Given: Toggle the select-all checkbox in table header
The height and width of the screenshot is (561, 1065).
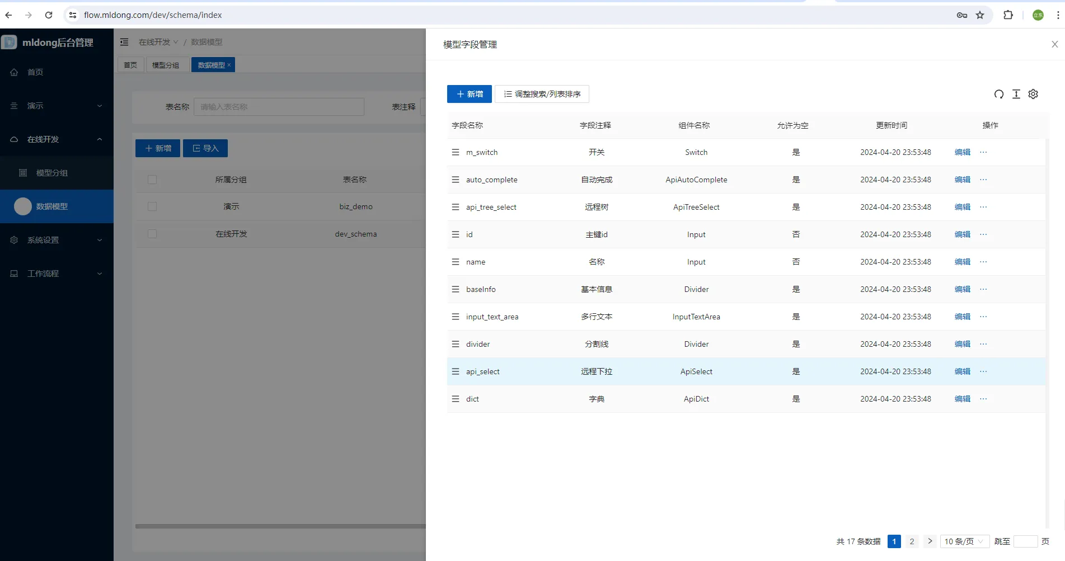Looking at the screenshot, I should coord(152,180).
